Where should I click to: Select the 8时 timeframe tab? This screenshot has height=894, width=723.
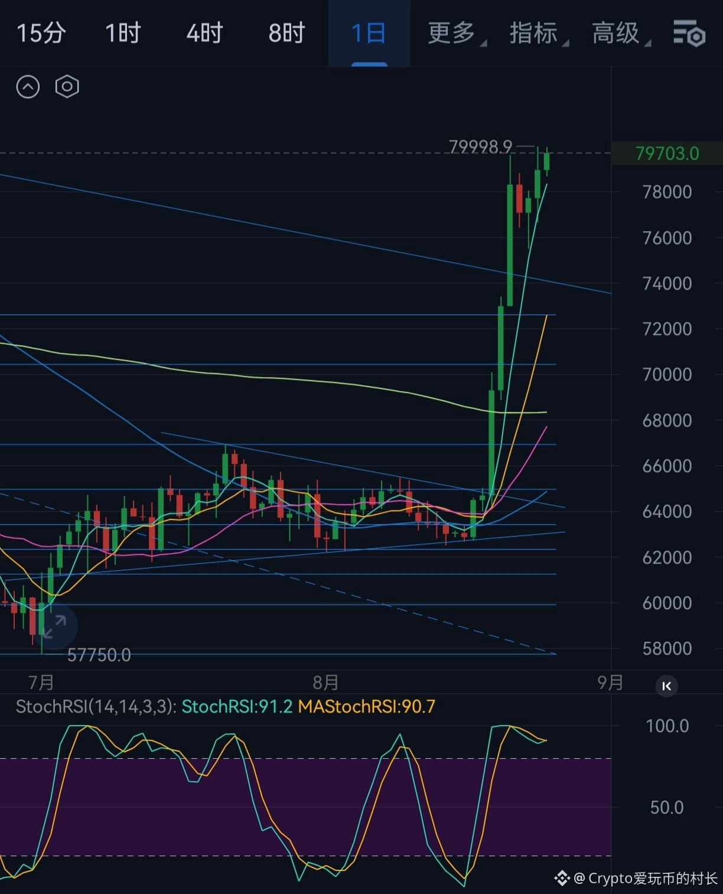pos(286,32)
